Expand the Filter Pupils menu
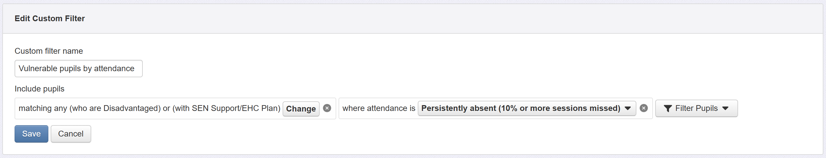The height and width of the screenshot is (158, 826). click(x=696, y=108)
